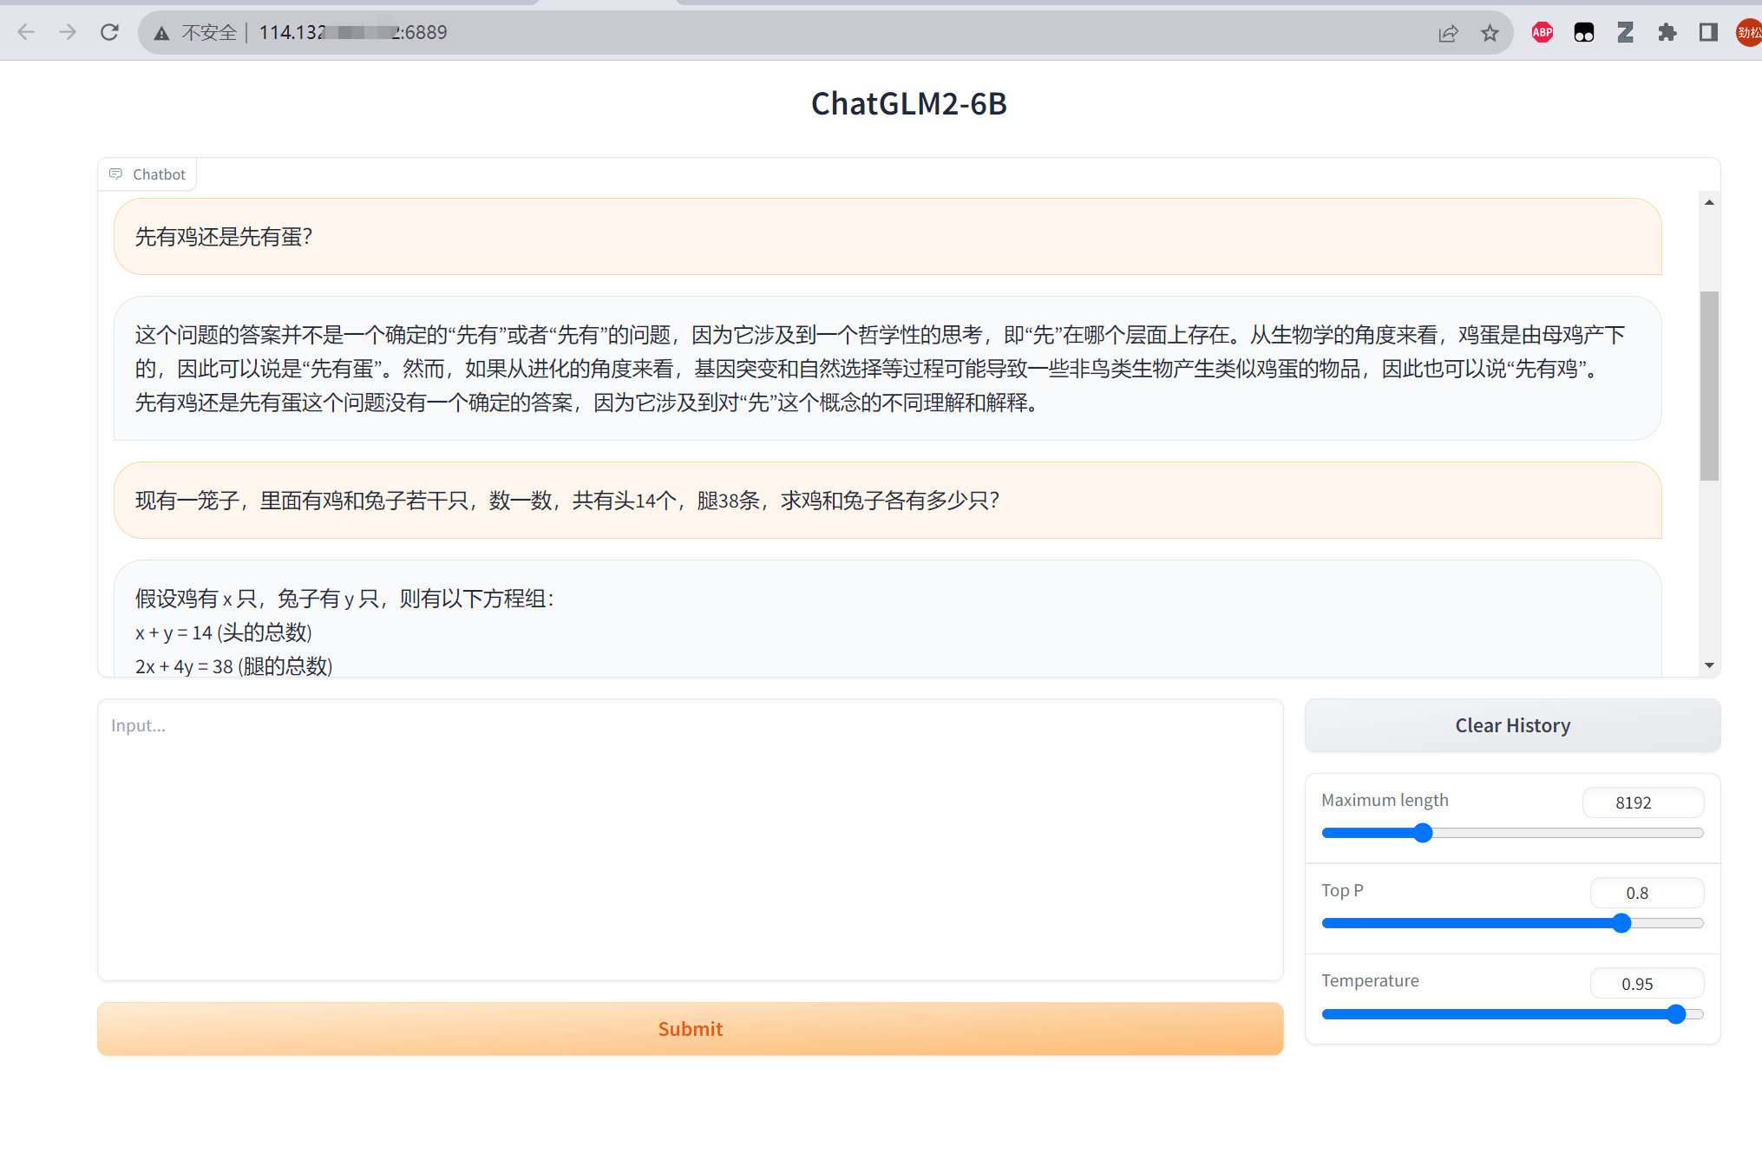Viewport: 1762px width, 1153px height.
Task: Click the equation "2x + 4y = 38"
Action: point(184,667)
